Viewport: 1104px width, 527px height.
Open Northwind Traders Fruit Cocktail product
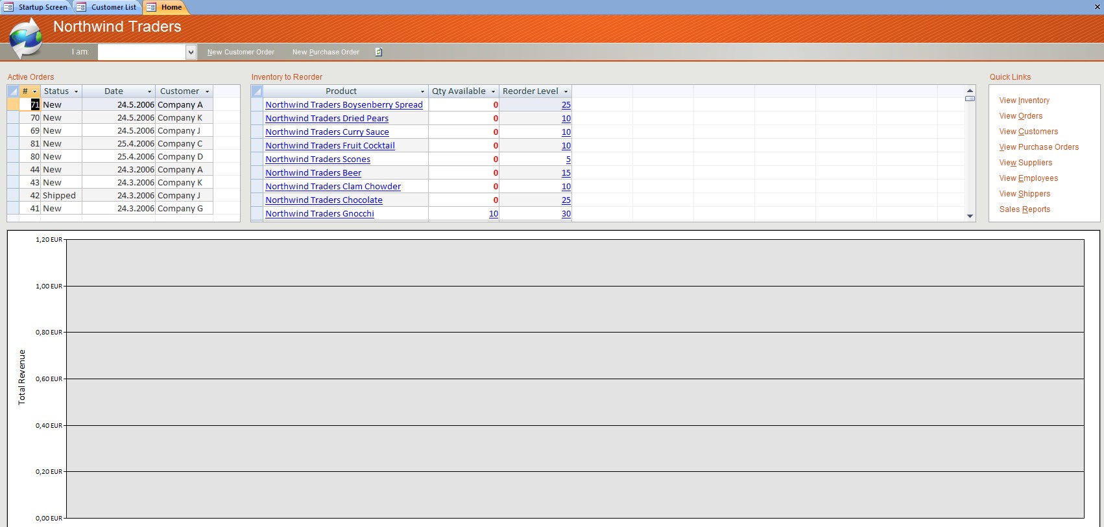coord(330,145)
